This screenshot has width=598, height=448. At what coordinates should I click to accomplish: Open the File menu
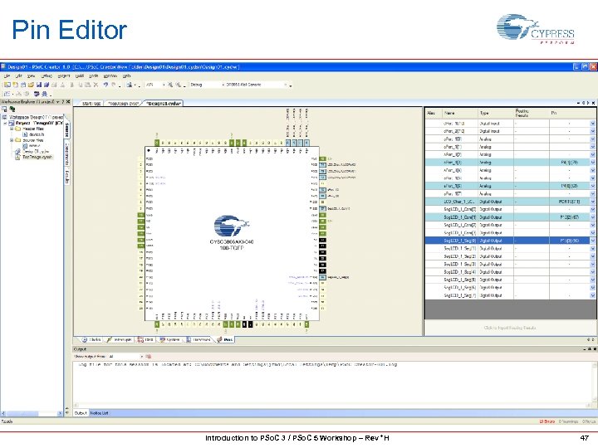7,75
